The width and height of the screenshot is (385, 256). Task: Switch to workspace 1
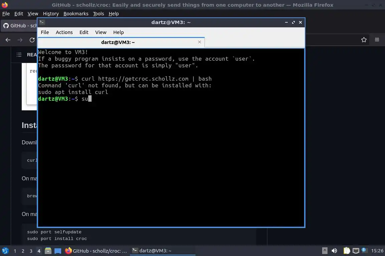(15, 251)
